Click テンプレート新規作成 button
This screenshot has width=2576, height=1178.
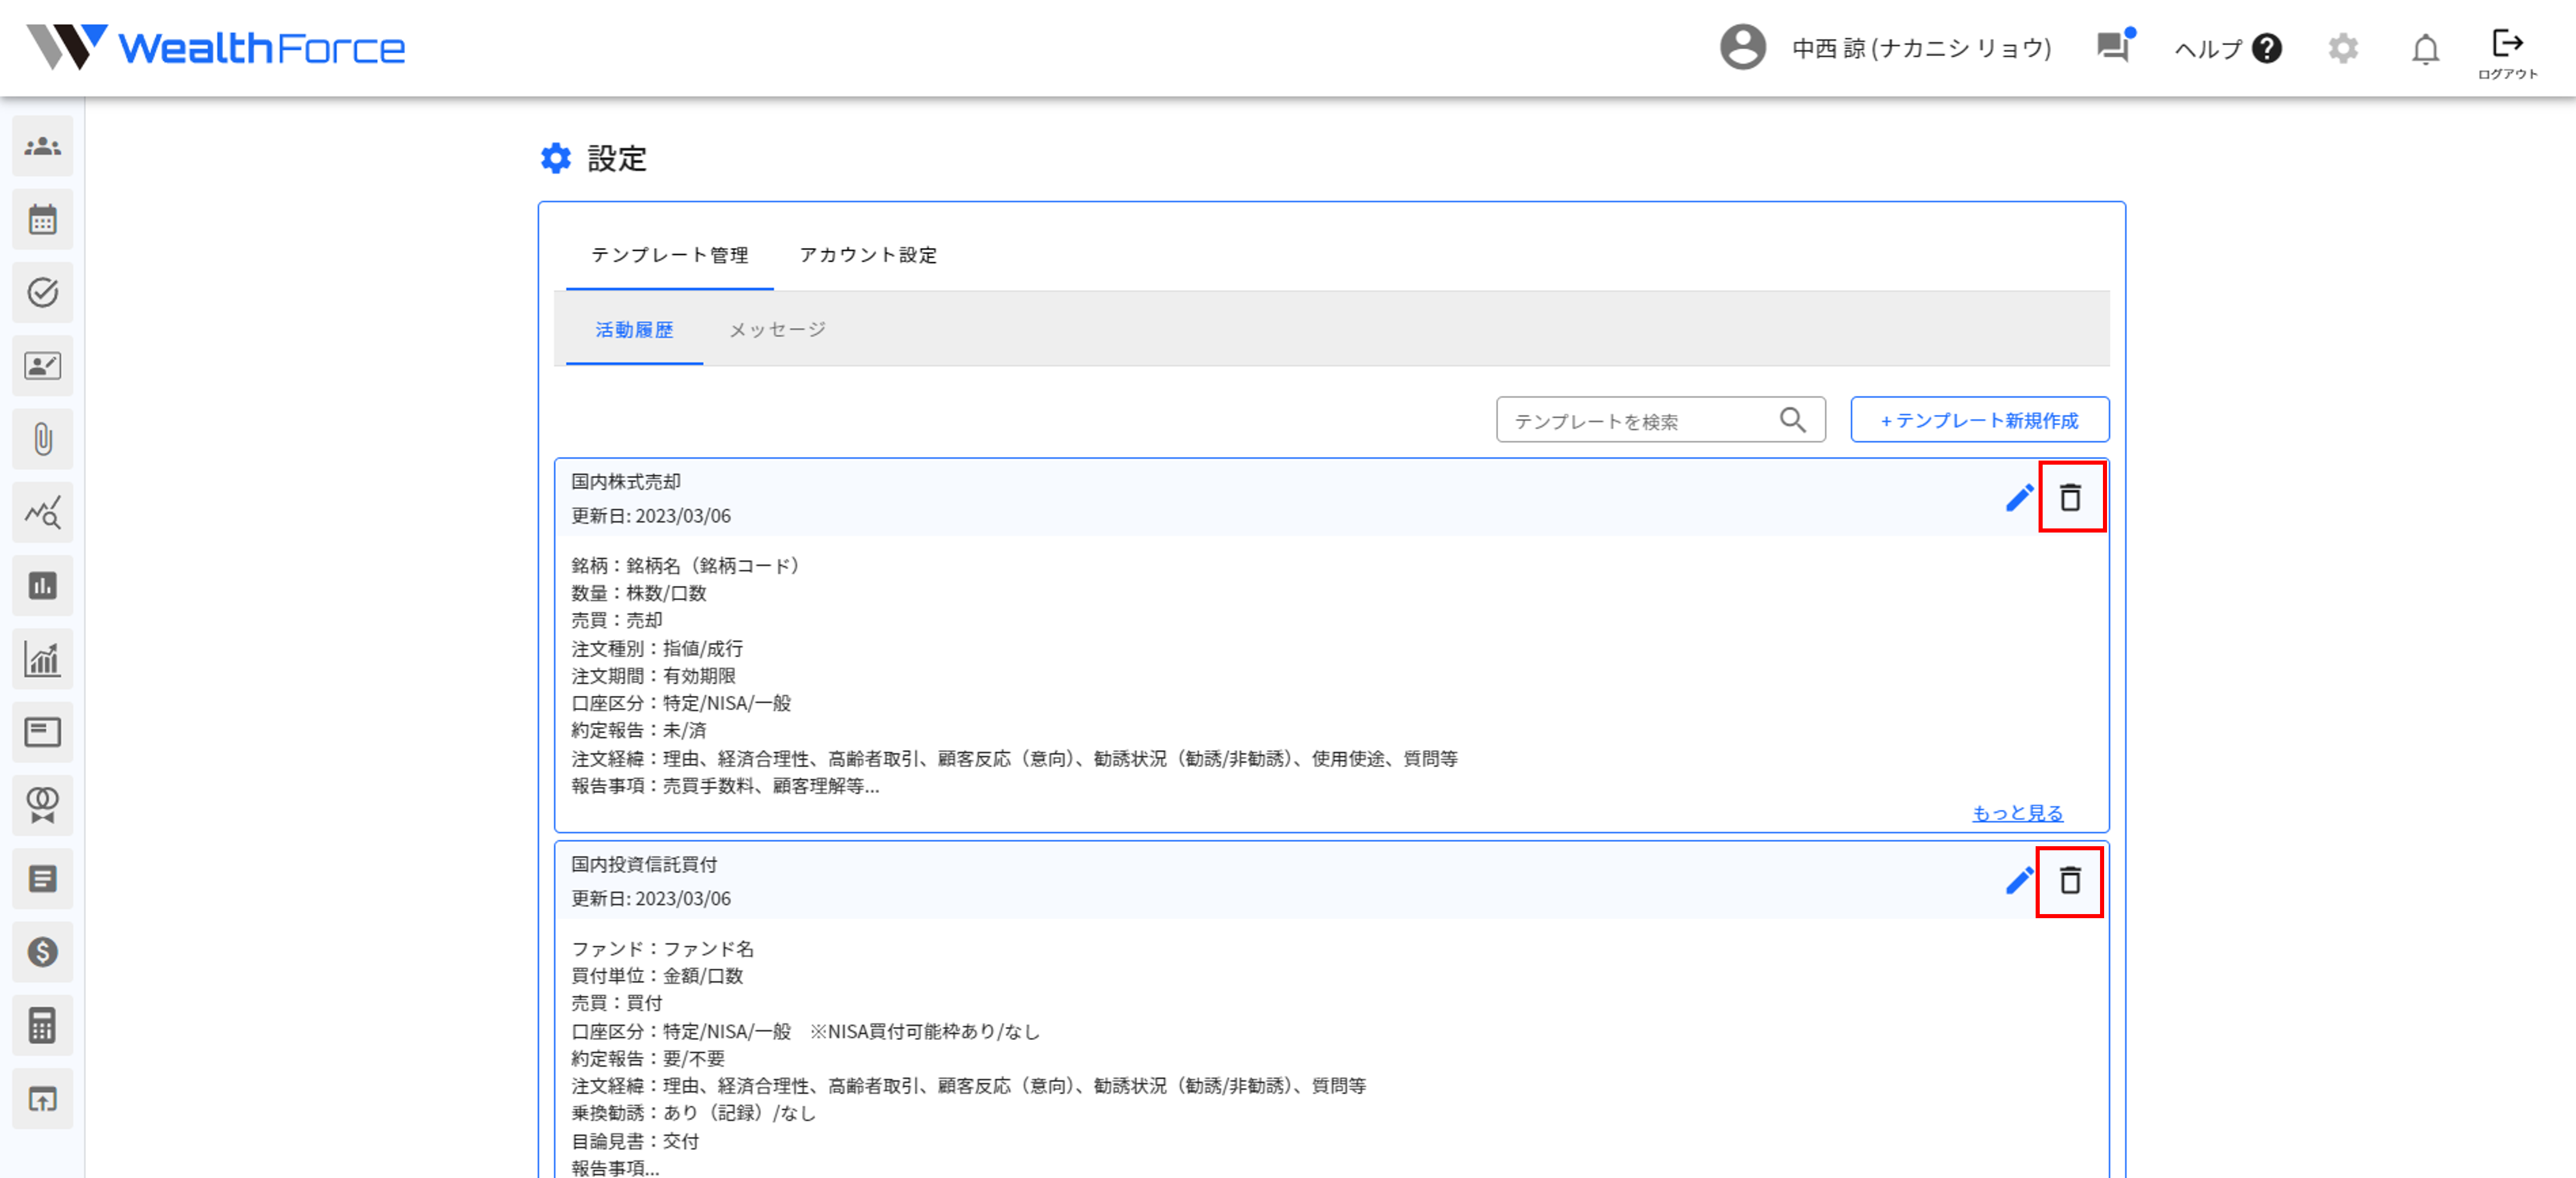[1979, 420]
